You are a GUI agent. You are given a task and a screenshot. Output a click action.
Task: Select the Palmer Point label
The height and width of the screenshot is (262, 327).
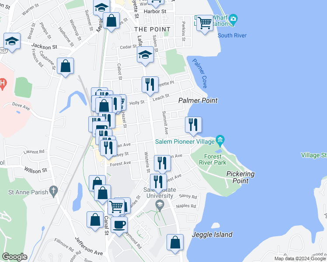pos(198,100)
